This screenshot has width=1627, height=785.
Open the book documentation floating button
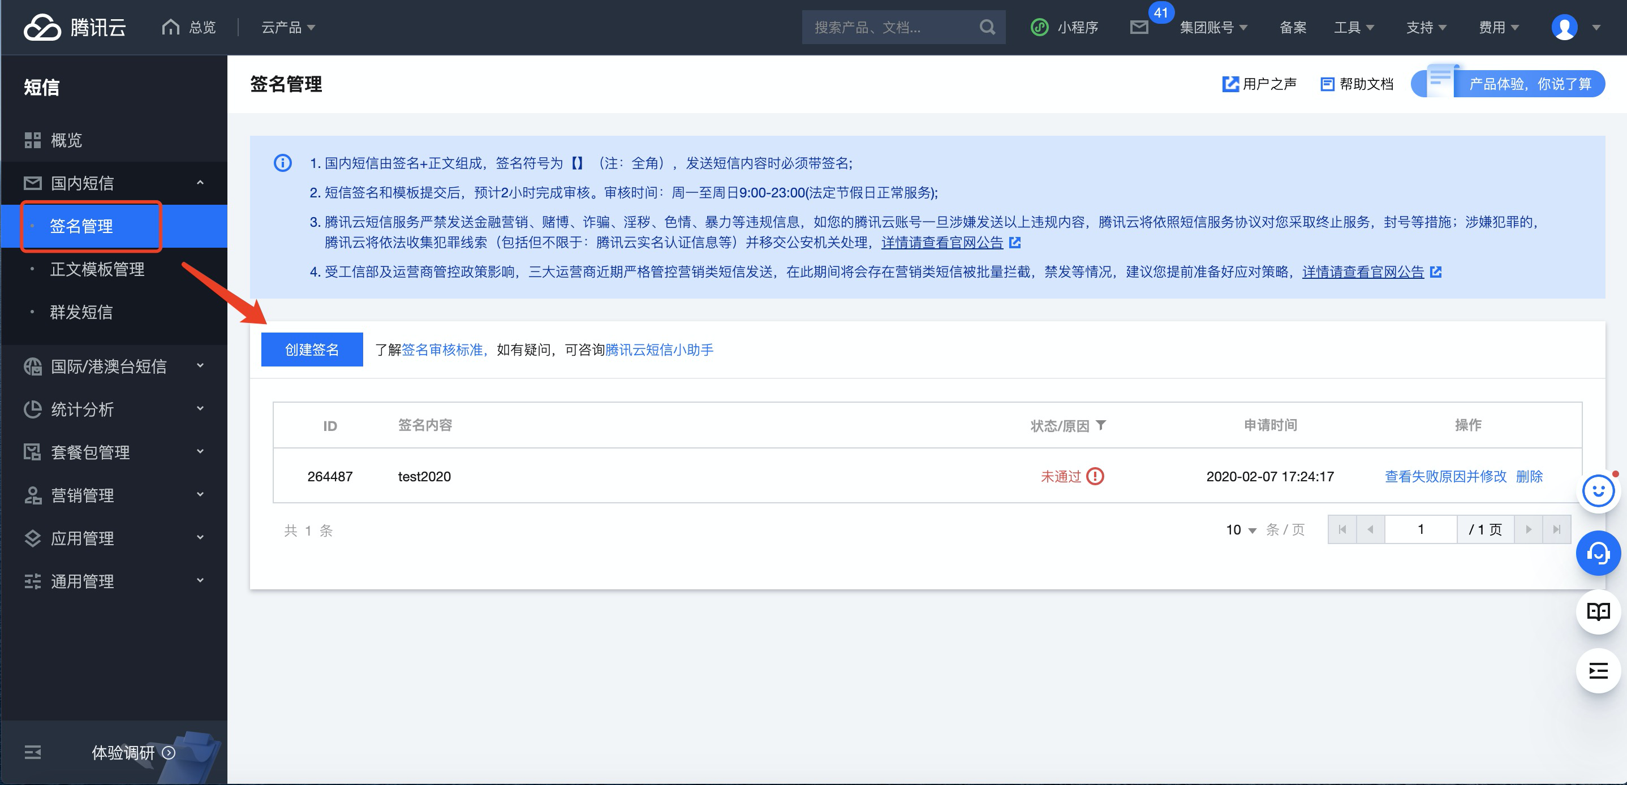pos(1598,611)
